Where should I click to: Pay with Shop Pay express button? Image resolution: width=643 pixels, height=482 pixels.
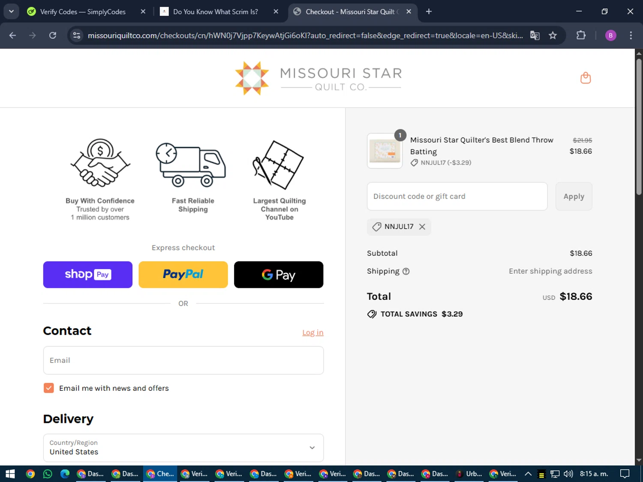point(88,275)
